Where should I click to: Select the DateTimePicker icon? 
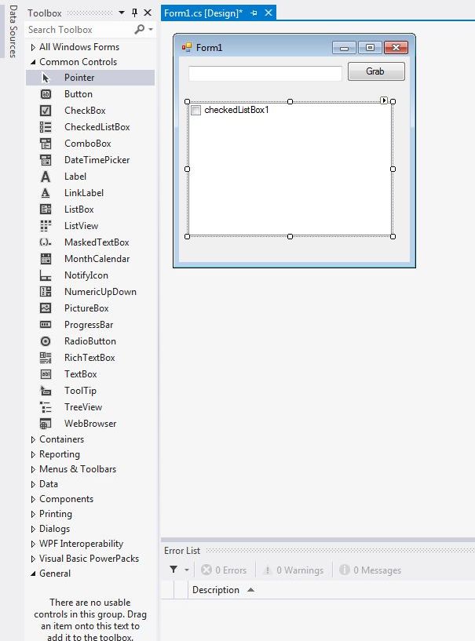click(46, 160)
